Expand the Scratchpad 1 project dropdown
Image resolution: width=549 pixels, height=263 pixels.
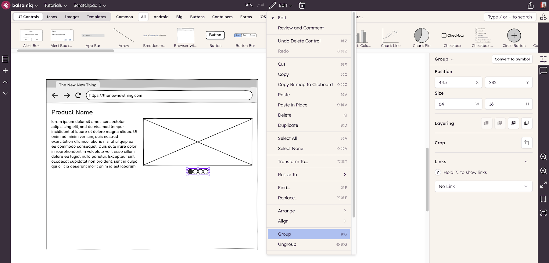(x=90, y=5)
